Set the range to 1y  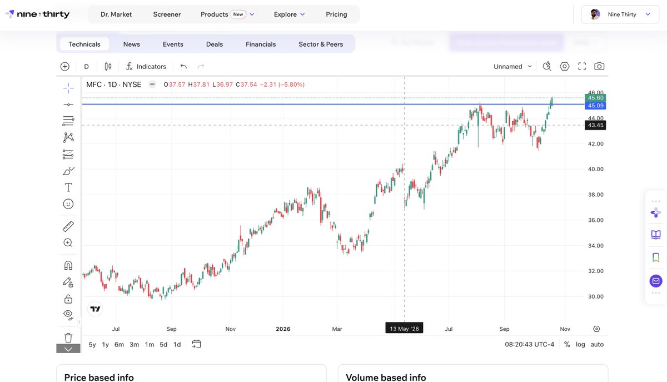click(x=106, y=344)
